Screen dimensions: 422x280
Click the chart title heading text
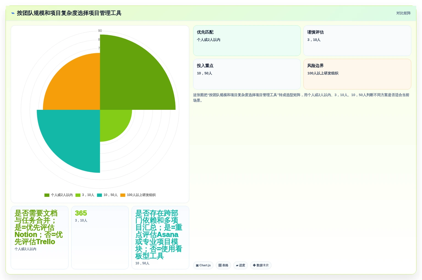69,13
